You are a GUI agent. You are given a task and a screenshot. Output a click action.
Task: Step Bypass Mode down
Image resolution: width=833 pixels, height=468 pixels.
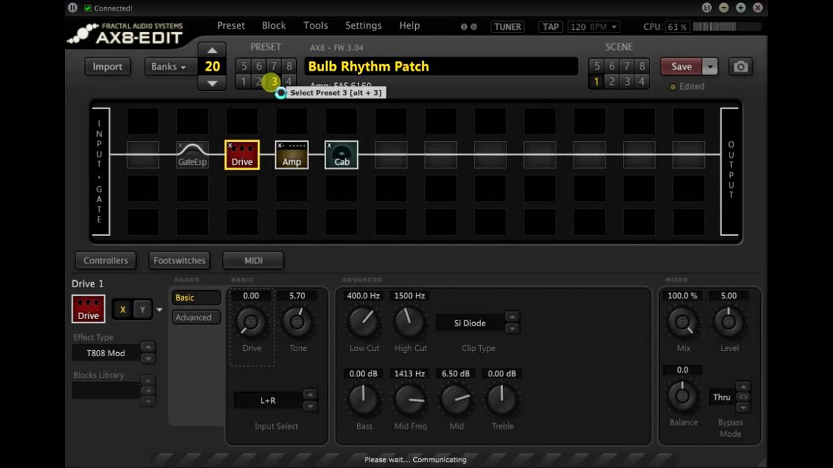pyautogui.click(x=743, y=408)
